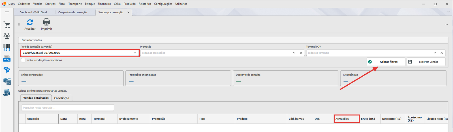Click the Exportar vendas button
The width and height of the screenshot is (453, 132).
pos(426,62)
